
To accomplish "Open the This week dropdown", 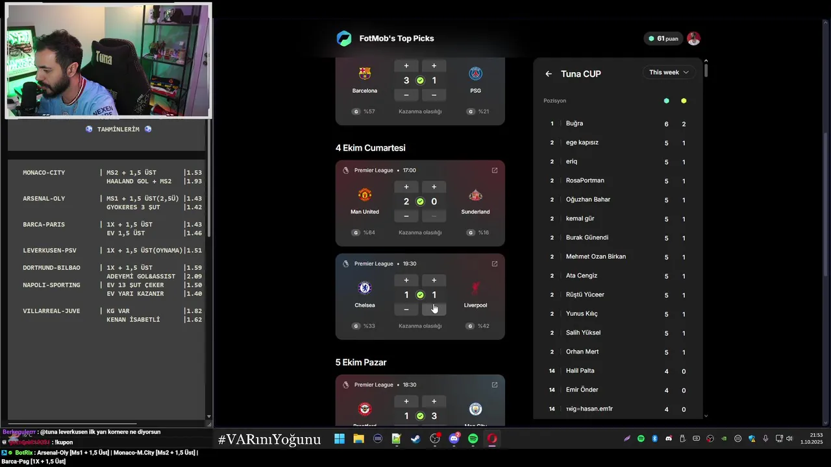I will (x=669, y=72).
